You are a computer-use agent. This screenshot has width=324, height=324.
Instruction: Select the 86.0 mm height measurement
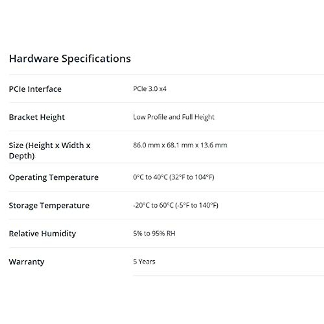(x=146, y=145)
